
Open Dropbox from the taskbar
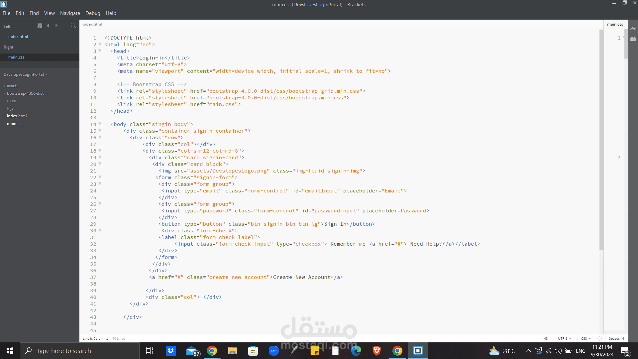click(x=171, y=351)
